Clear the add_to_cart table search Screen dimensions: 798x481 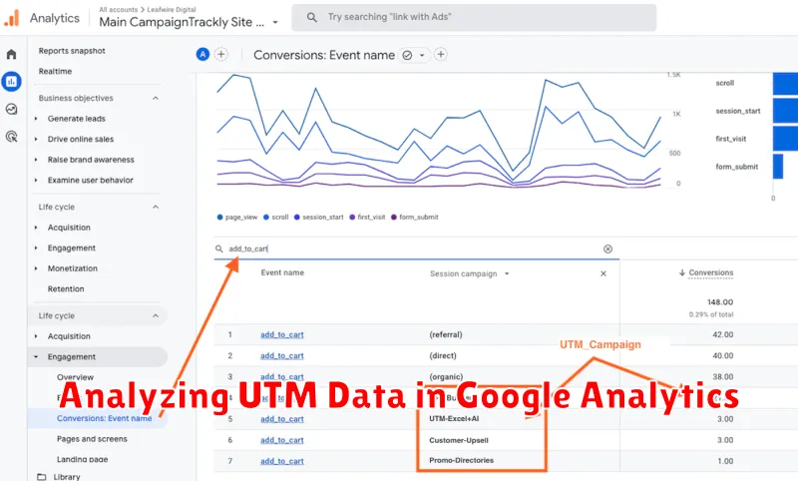pyautogui.click(x=607, y=248)
